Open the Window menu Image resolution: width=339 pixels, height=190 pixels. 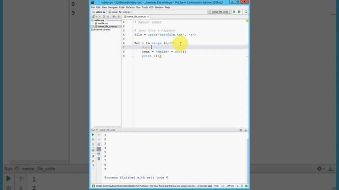point(159,7)
